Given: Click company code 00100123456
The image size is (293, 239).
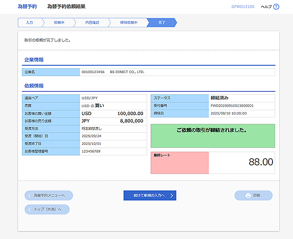Looking at the screenshot, I should [93, 72].
